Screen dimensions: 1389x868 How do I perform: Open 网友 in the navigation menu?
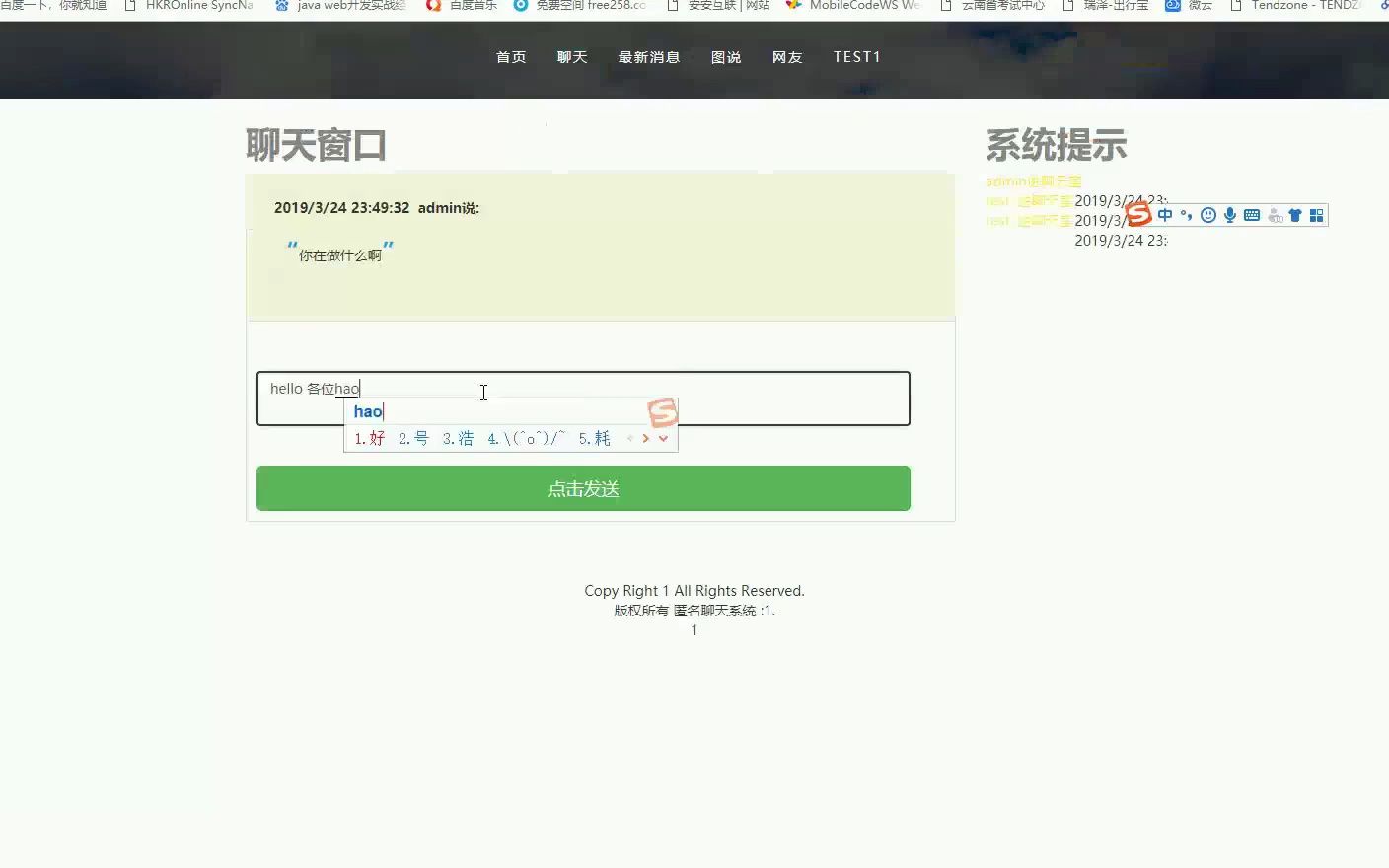(787, 57)
